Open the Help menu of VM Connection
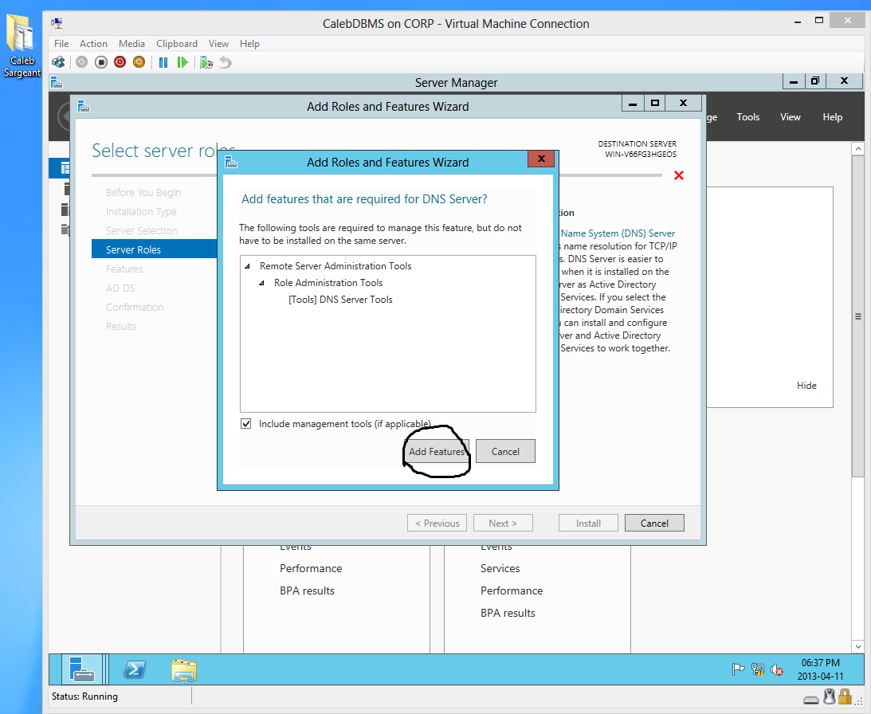Viewport: 871px width, 714px height. 249,43
